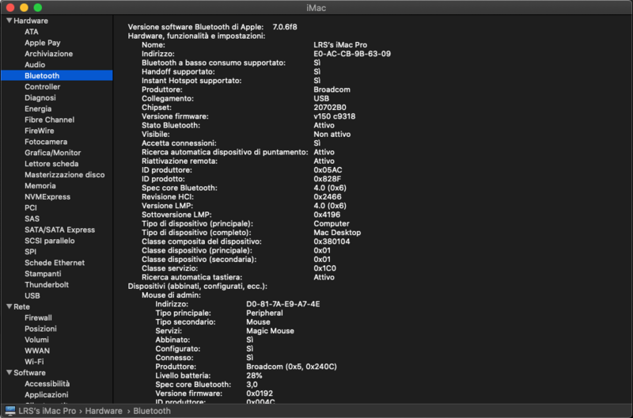
Task: Open Archiviazione in the sidebar
Action: [48, 54]
